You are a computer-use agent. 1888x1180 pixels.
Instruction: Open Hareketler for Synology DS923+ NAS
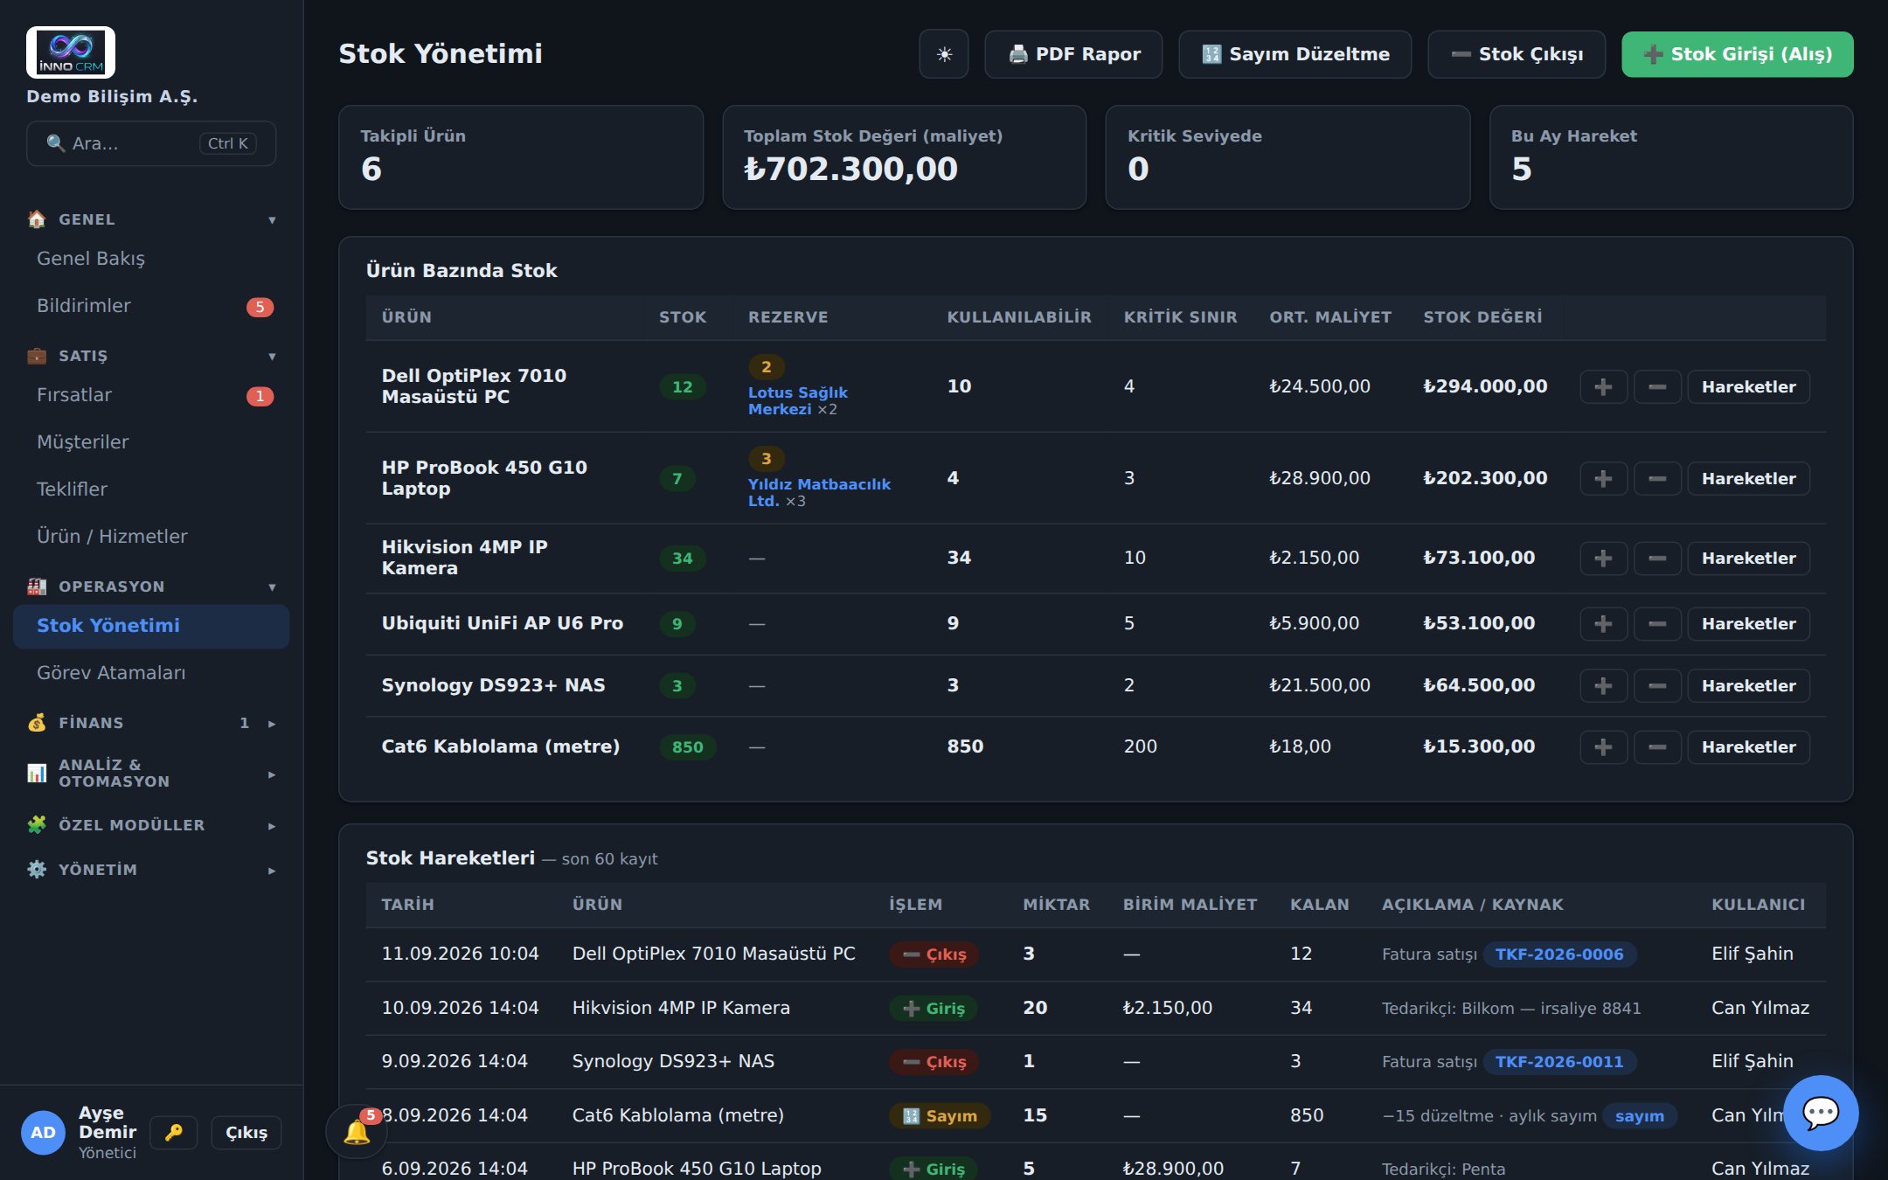point(1748,685)
